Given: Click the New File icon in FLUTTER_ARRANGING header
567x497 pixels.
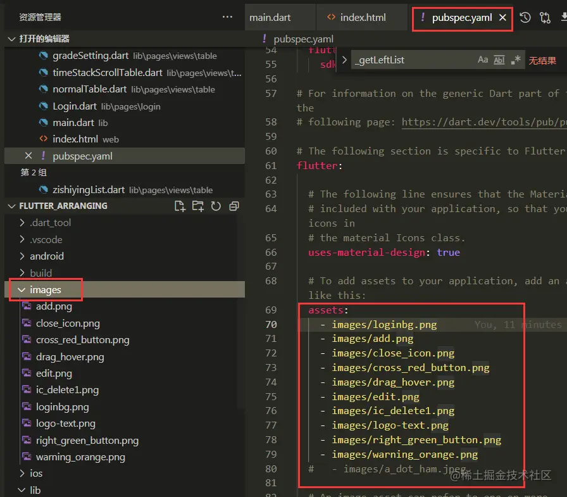Looking at the screenshot, I should coord(180,206).
